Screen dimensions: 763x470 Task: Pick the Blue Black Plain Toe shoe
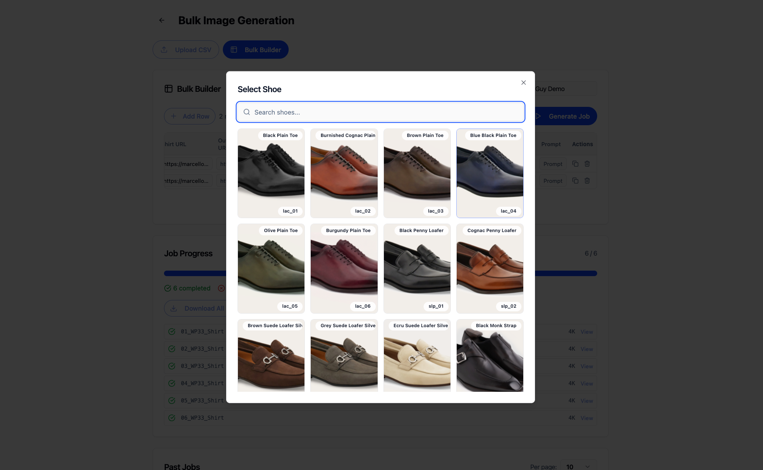490,173
